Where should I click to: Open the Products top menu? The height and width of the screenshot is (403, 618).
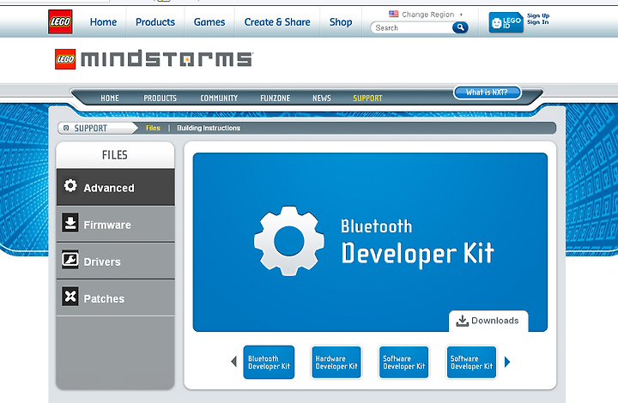(x=155, y=22)
